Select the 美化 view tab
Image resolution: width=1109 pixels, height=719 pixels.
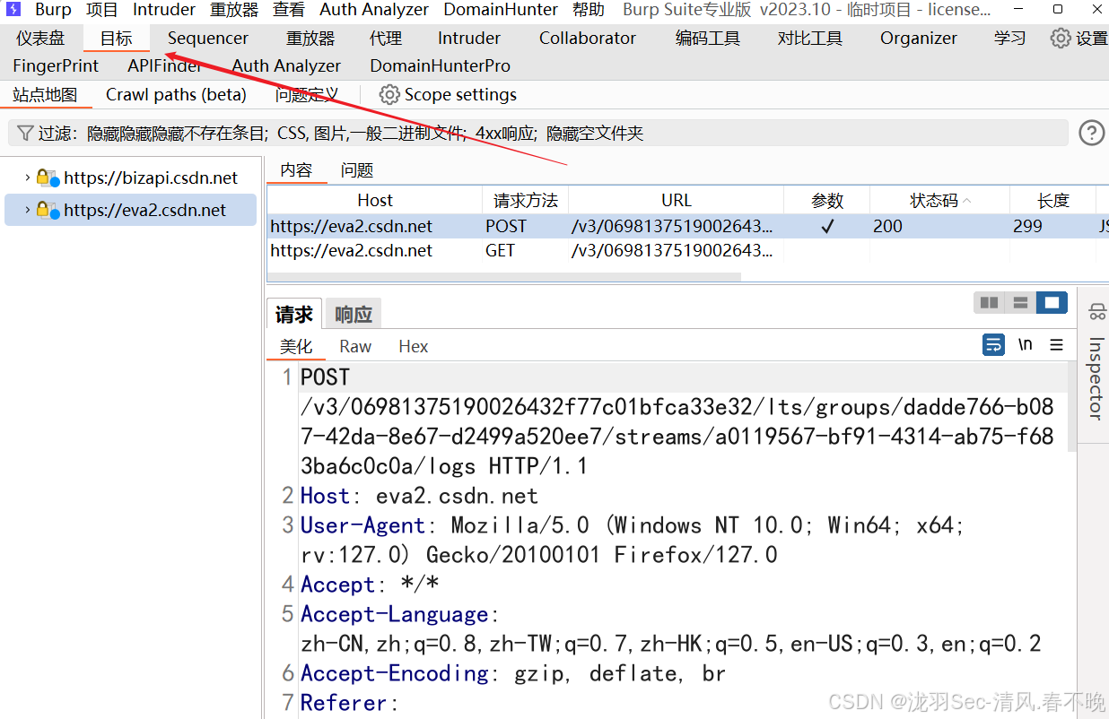296,346
